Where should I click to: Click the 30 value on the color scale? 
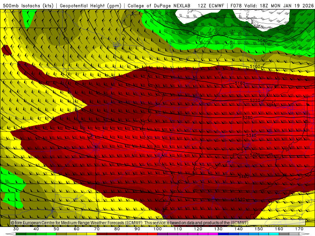pyautogui.click(x=16, y=229)
